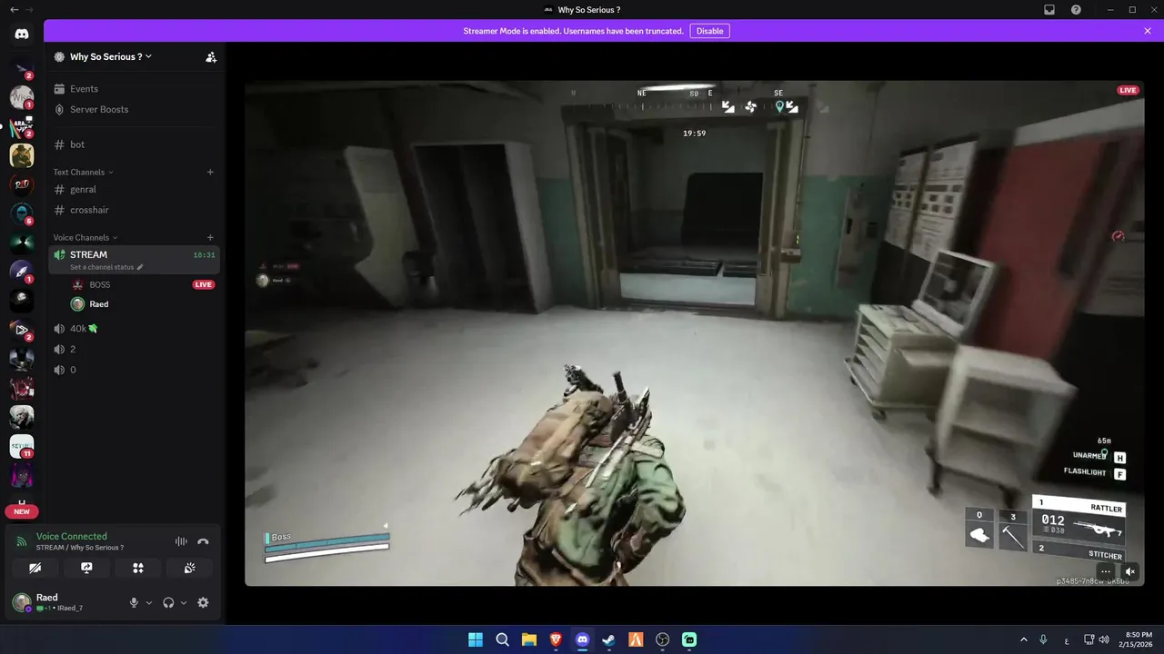Open OBS Studio from taskbar
The image size is (1164, 654).
[662, 639]
